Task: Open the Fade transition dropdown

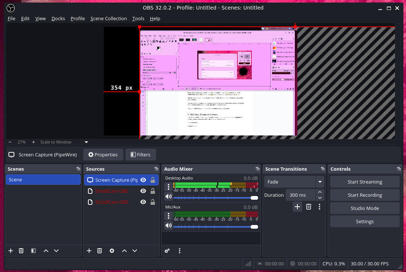Action: click(320, 182)
